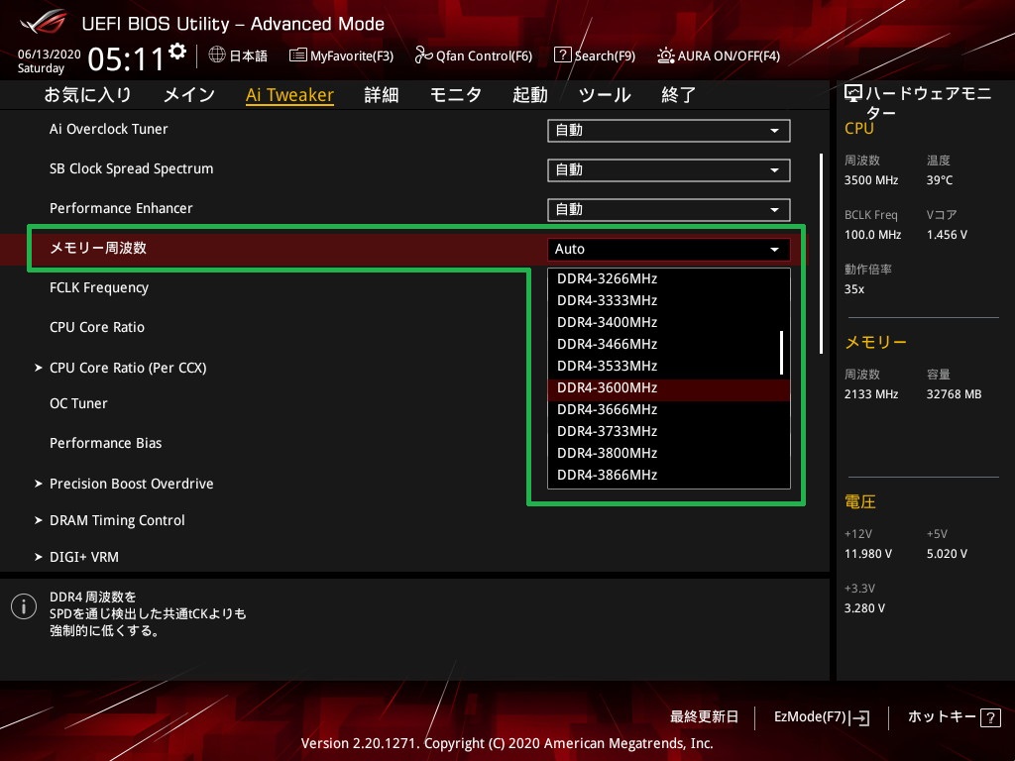Screen dimensions: 1015x761
Task: Choose DDR4-3400MHz from list
Action: click(669, 322)
